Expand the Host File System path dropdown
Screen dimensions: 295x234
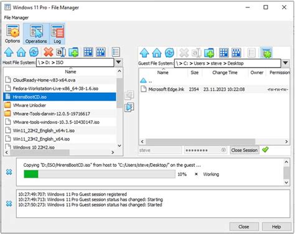tap(118, 62)
